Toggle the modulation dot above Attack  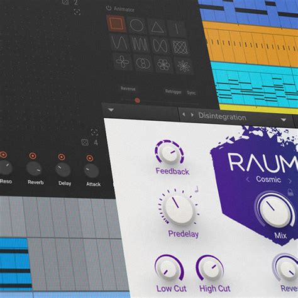point(90,158)
